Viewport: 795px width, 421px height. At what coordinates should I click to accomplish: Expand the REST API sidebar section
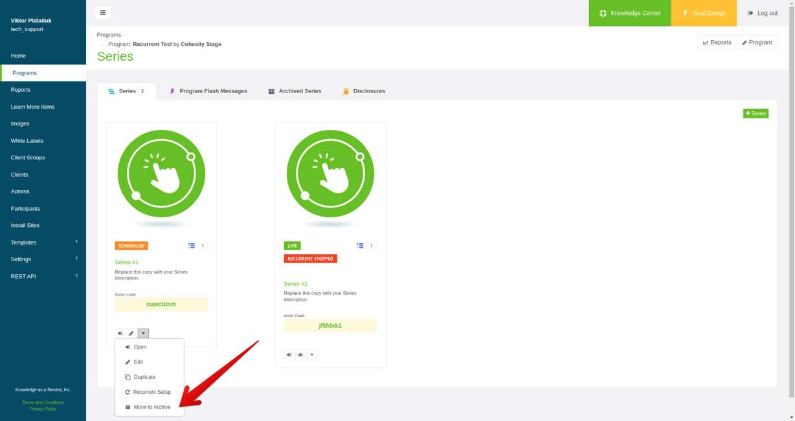pos(43,276)
